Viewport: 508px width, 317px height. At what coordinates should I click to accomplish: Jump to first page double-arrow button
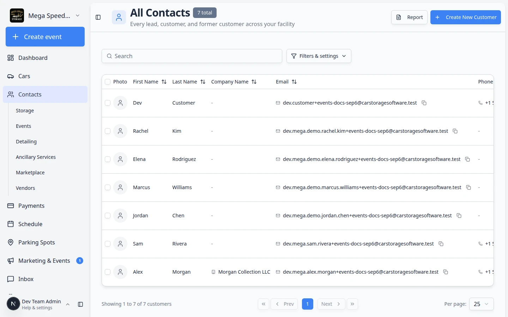(x=264, y=304)
